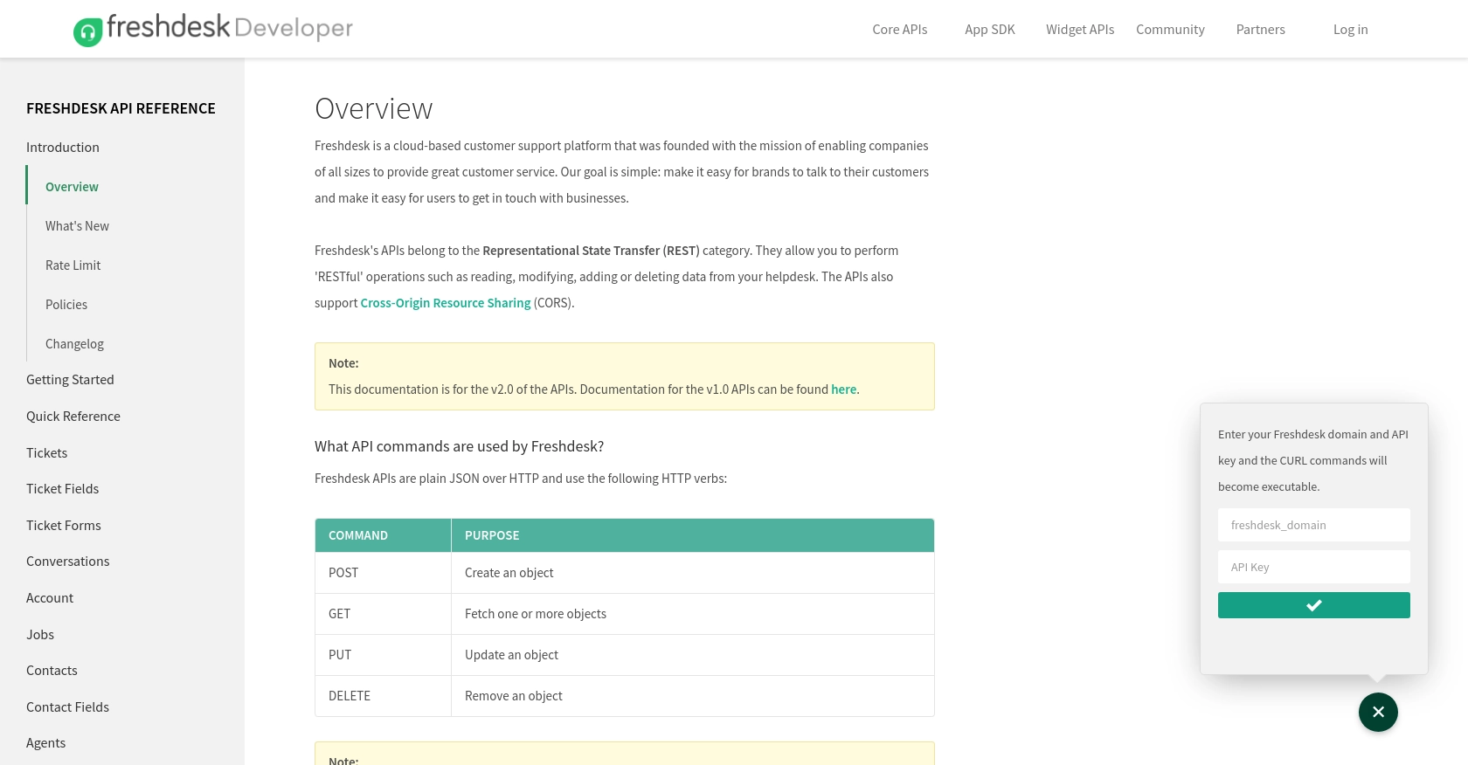Click 'Remove an object' cell

point(693,696)
